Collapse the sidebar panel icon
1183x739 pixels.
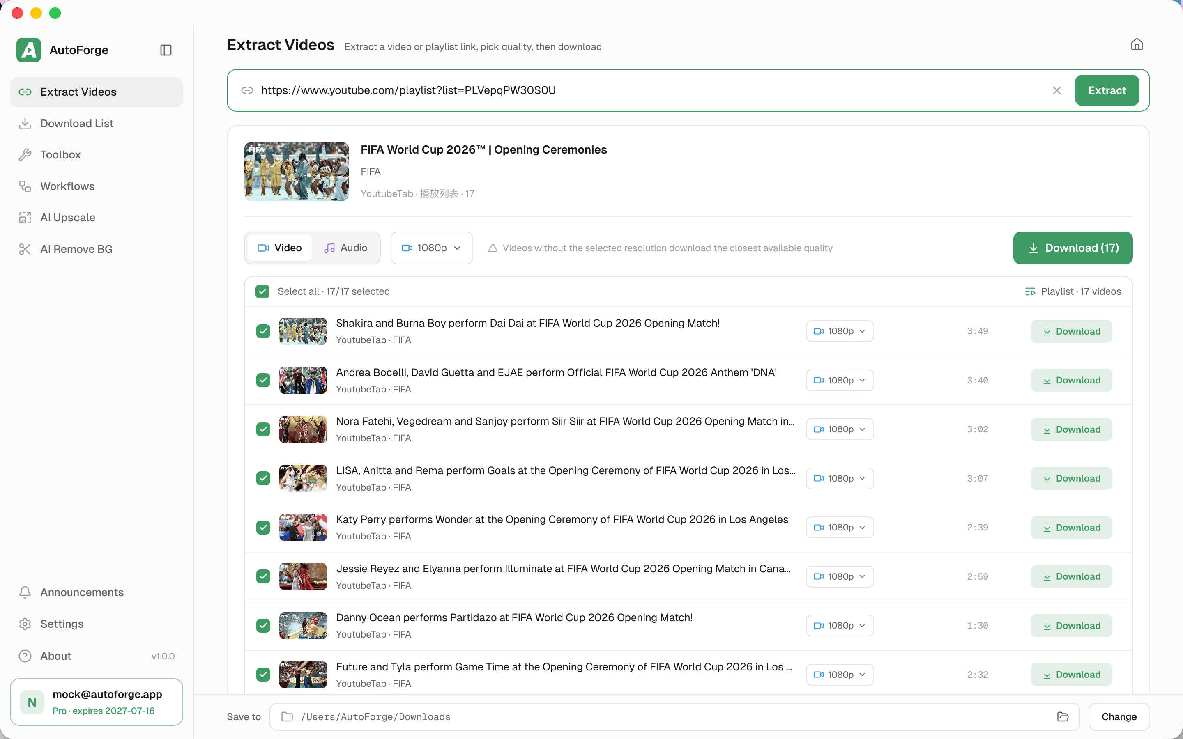pos(166,50)
